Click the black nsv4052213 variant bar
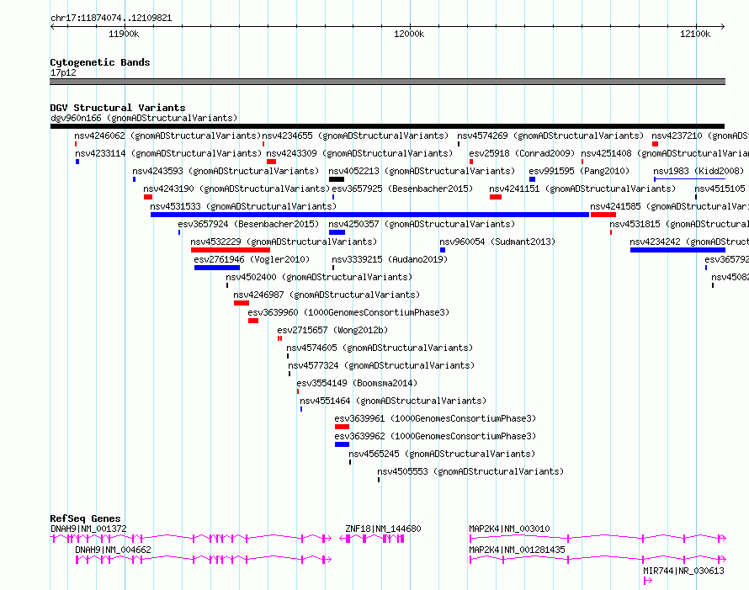749x590 pixels. click(x=337, y=179)
